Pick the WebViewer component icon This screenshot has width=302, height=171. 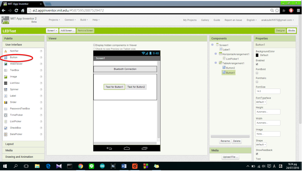(6, 64)
